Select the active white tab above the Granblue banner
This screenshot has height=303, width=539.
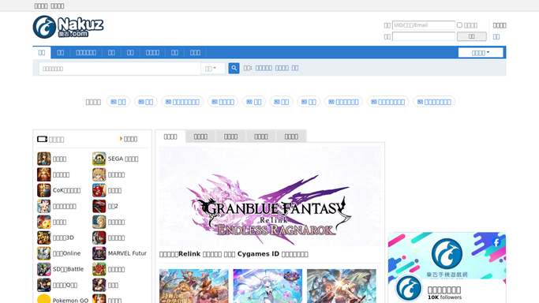(x=170, y=137)
